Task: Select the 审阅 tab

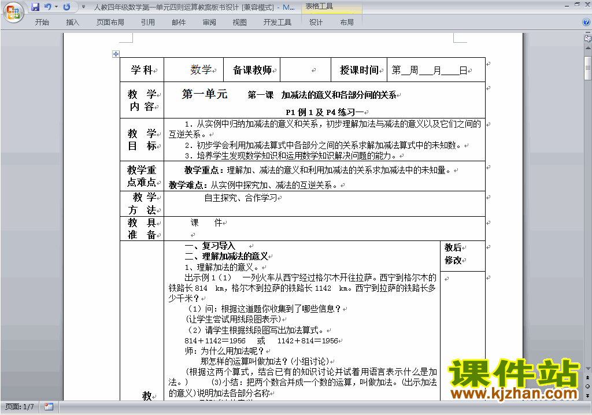Action: pos(209,23)
